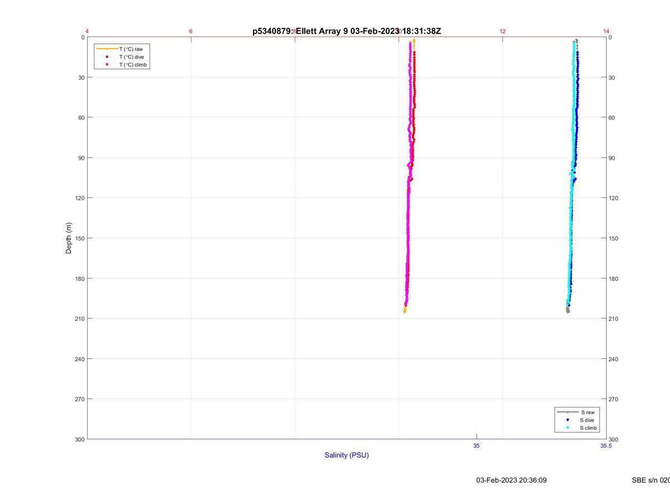Click the red 12 tick on temperature axis

point(502,31)
